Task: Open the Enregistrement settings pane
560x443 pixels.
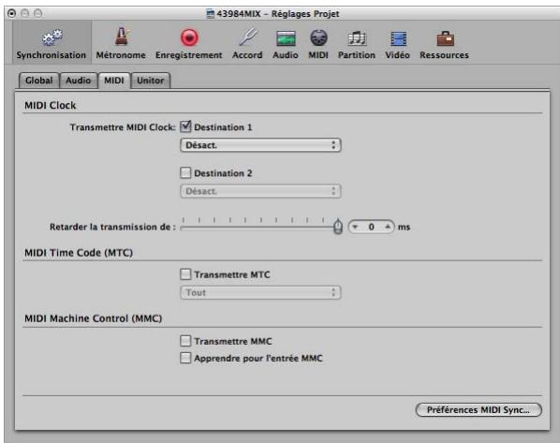Action: 189,44
